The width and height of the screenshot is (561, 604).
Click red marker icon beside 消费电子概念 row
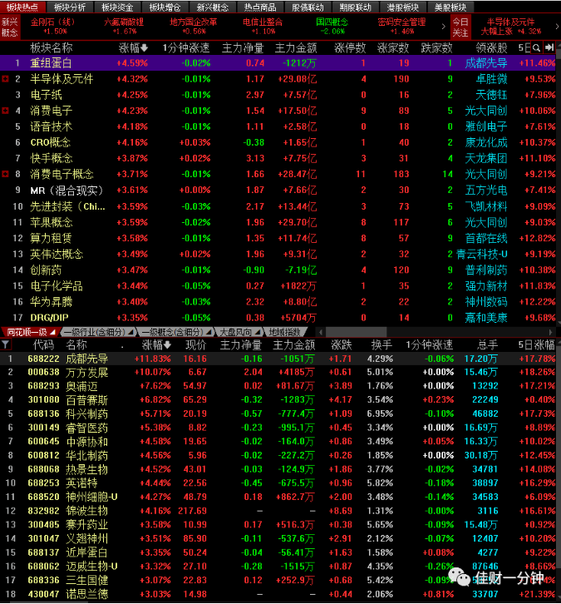[x=5, y=174]
